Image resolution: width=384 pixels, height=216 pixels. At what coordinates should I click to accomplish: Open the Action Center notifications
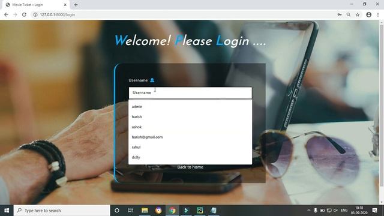pyautogui.click(x=374, y=211)
